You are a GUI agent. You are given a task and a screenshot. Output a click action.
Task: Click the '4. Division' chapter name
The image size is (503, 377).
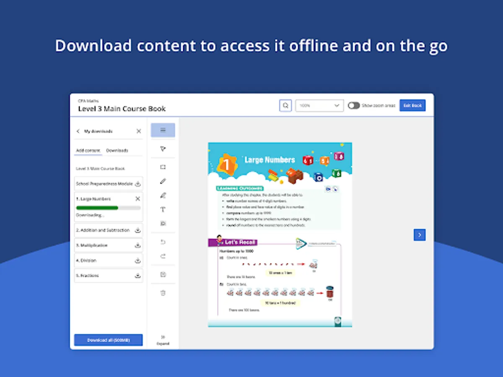pos(86,261)
